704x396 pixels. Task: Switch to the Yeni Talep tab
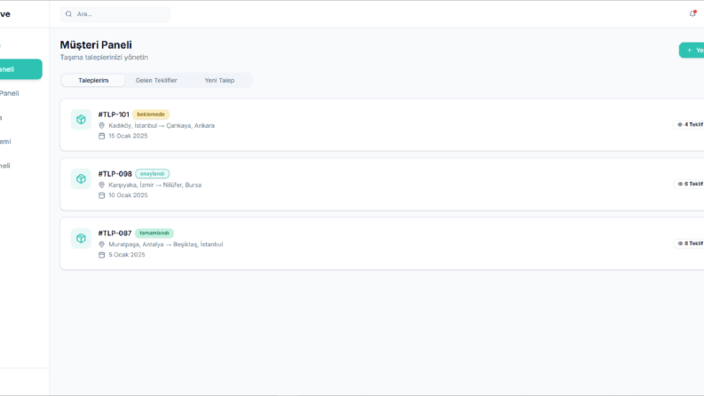[219, 81]
